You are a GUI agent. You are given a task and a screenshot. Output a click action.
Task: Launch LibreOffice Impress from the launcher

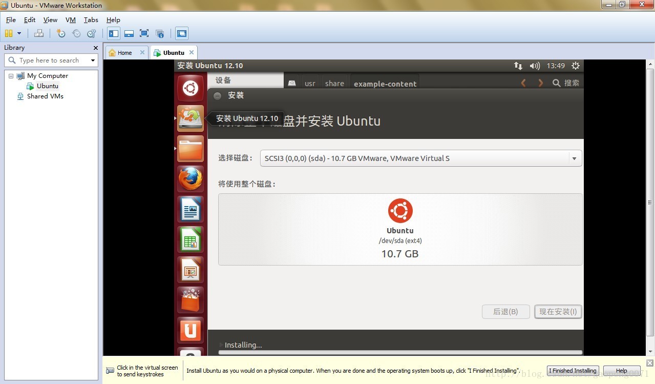coord(191,270)
